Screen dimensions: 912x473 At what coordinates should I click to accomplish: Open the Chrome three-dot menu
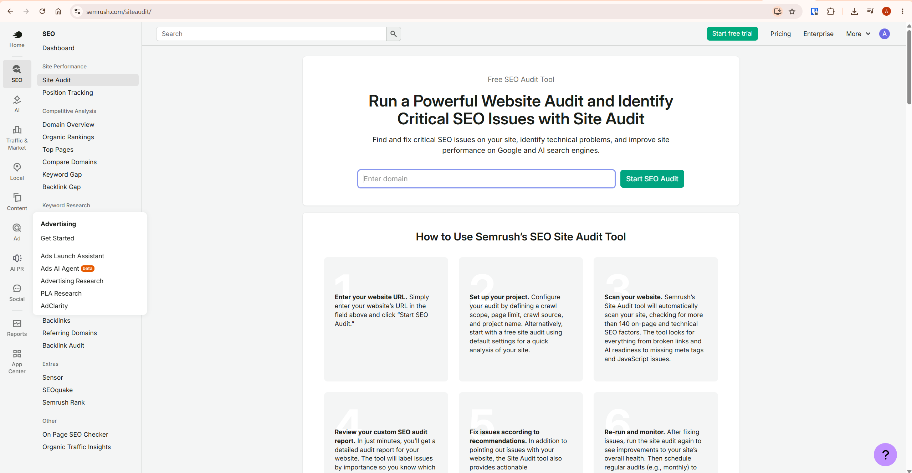pyautogui.click(x=902, y=11)
